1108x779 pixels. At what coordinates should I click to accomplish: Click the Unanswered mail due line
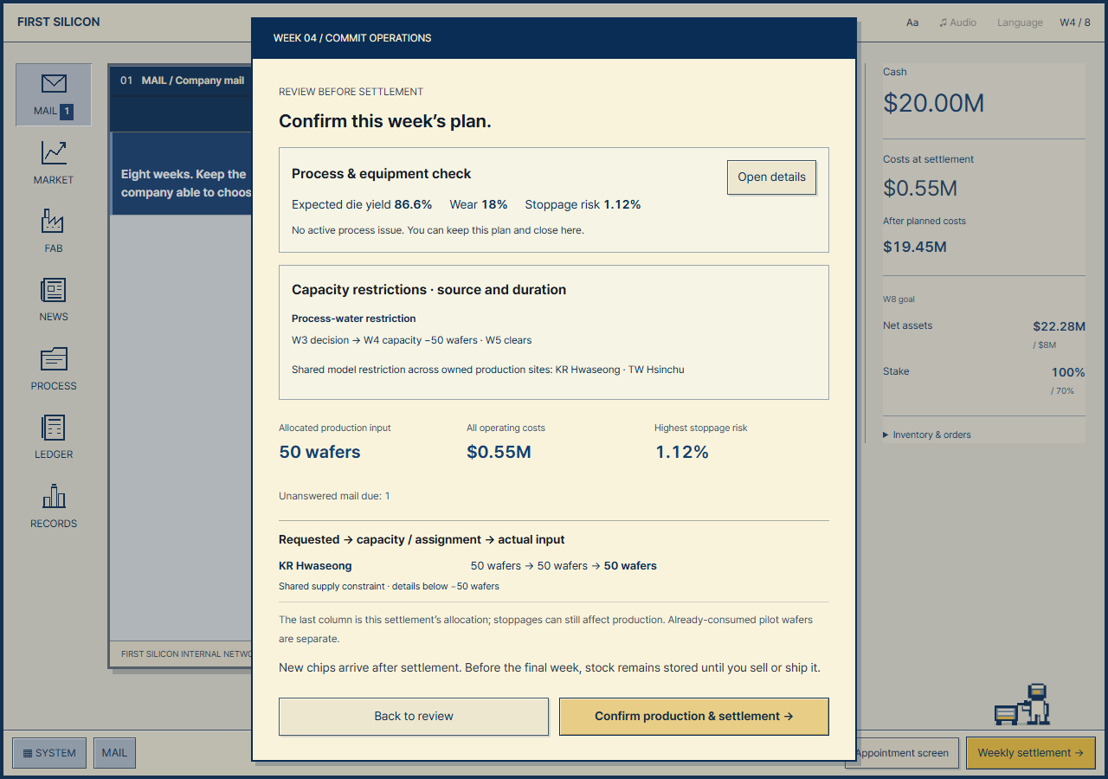pyautogui.click(x=334, y=496)
